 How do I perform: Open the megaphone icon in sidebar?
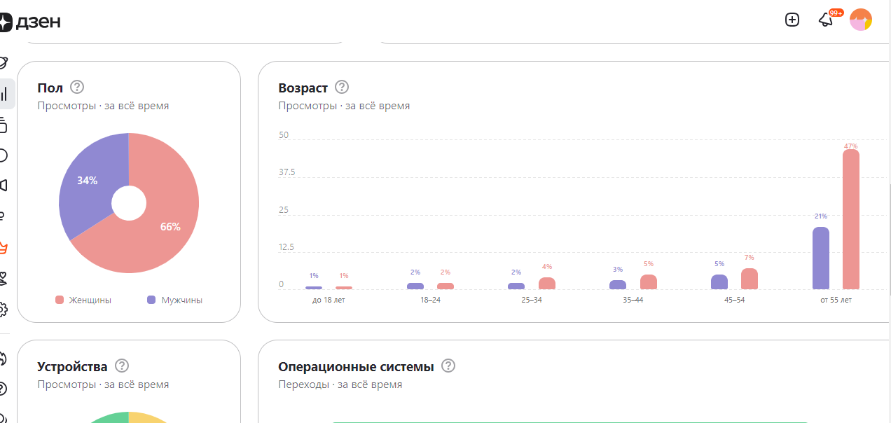tap(4, 186)
